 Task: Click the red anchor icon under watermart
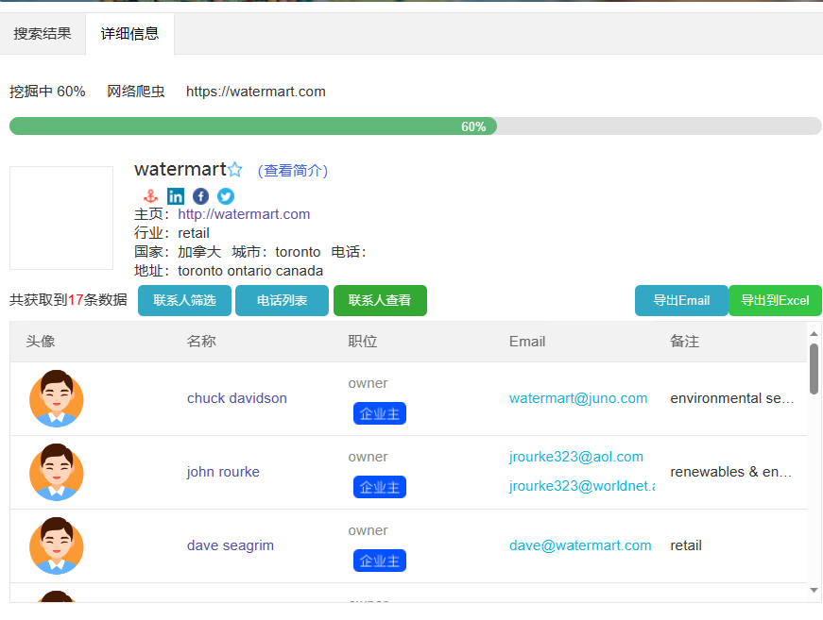point(150,196)
